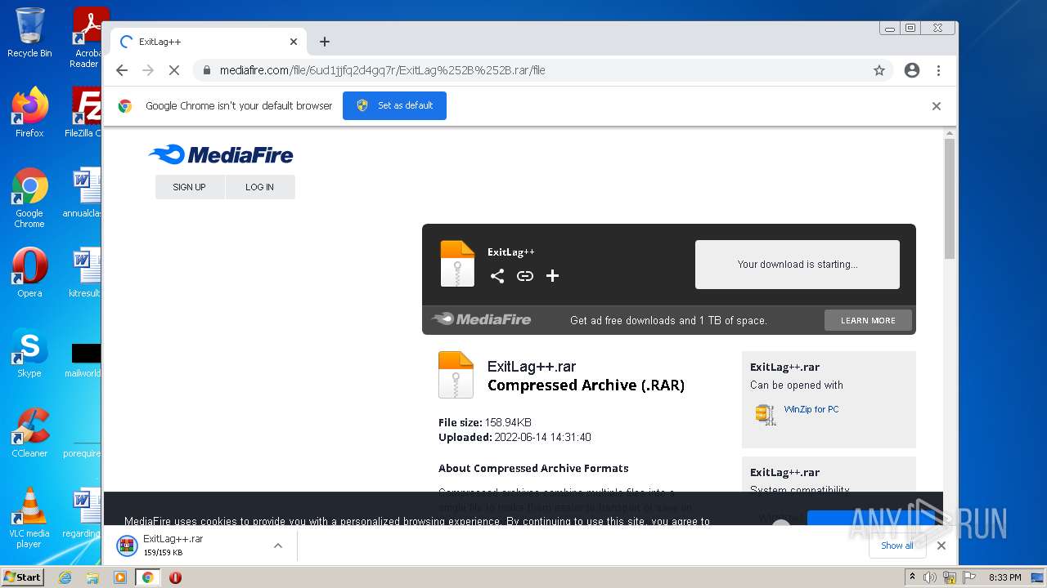Open the Firefox desktop shortcut
Screen dimensions: 1047x588
[29, 112]
